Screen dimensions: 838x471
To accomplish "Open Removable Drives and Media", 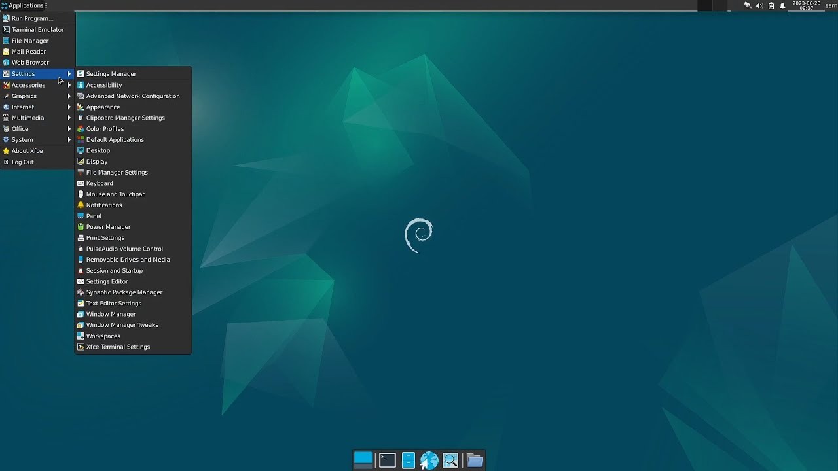I will (x=134, y=260).
